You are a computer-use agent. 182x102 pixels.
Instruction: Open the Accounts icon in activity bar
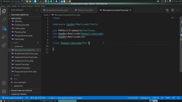coord(4,83)
